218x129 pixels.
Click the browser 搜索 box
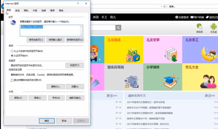coord(193,7)
